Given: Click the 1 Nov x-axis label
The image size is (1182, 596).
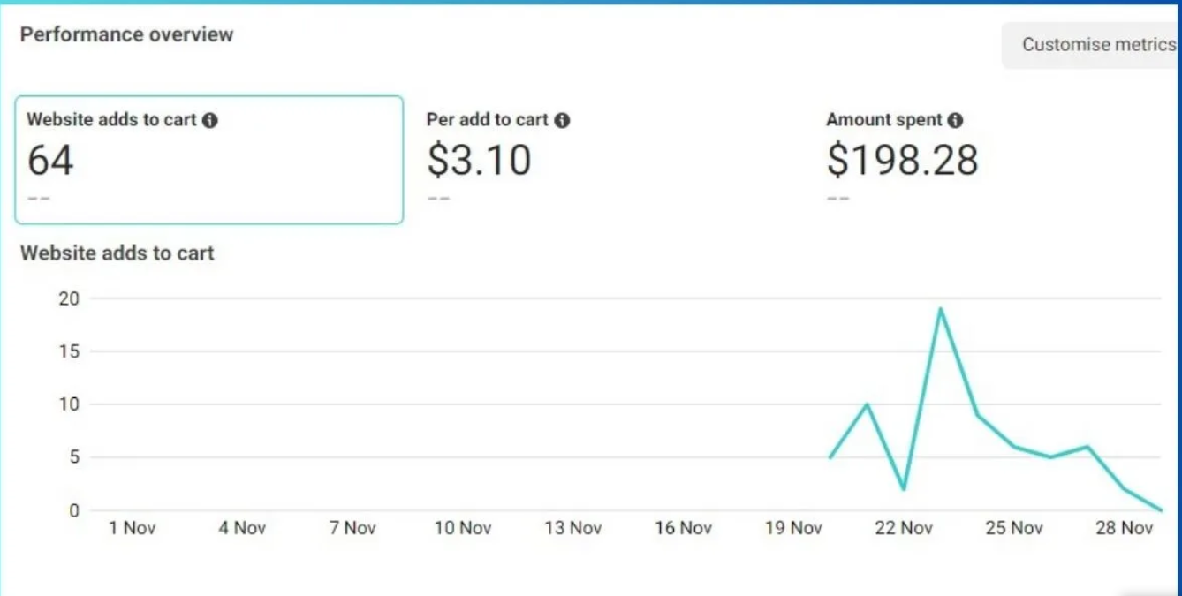Looking at the screenshot, I should pos(133,528).
